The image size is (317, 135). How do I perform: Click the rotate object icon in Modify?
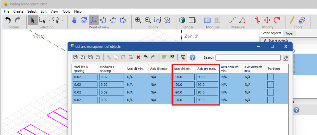pos(277,20)
